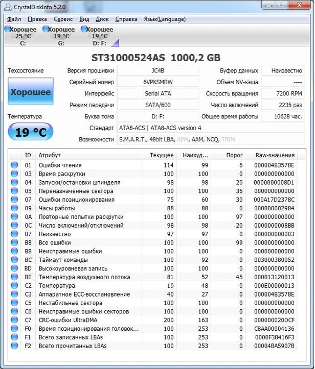Click the ATA8-ACS standard field

coord(210,128)
